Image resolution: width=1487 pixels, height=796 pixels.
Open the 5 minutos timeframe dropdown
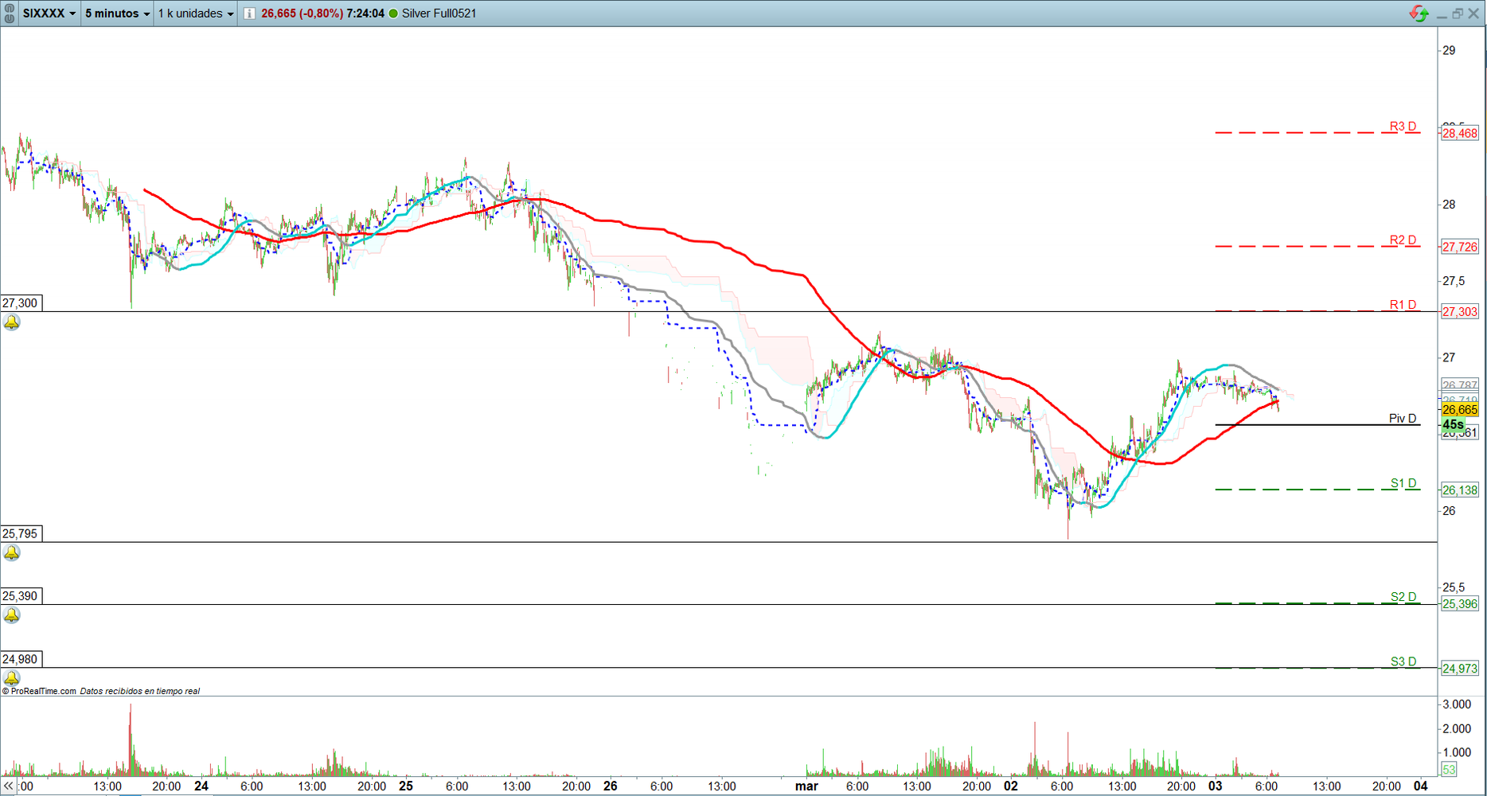click(x=117, y=14)
